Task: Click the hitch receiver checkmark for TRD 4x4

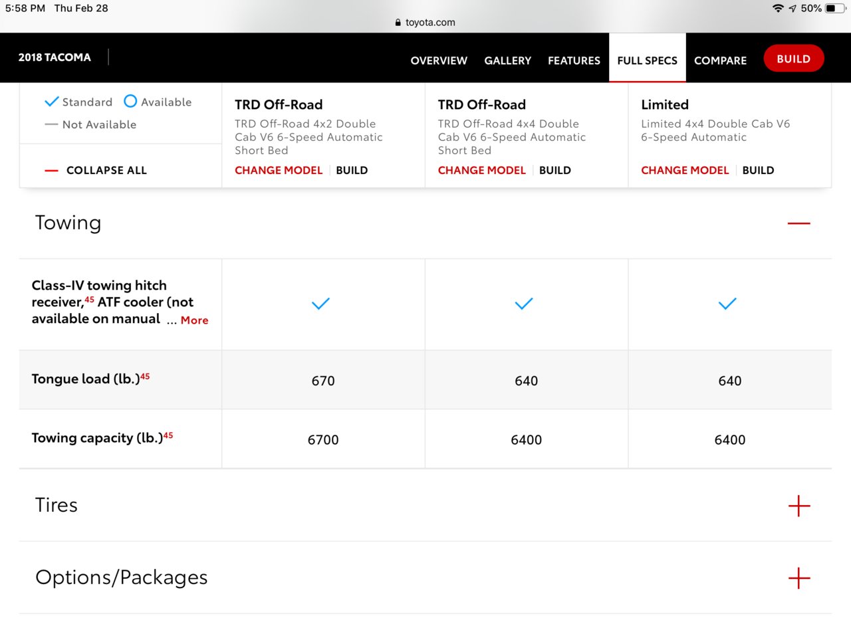Action: click(x=524, y=304)
